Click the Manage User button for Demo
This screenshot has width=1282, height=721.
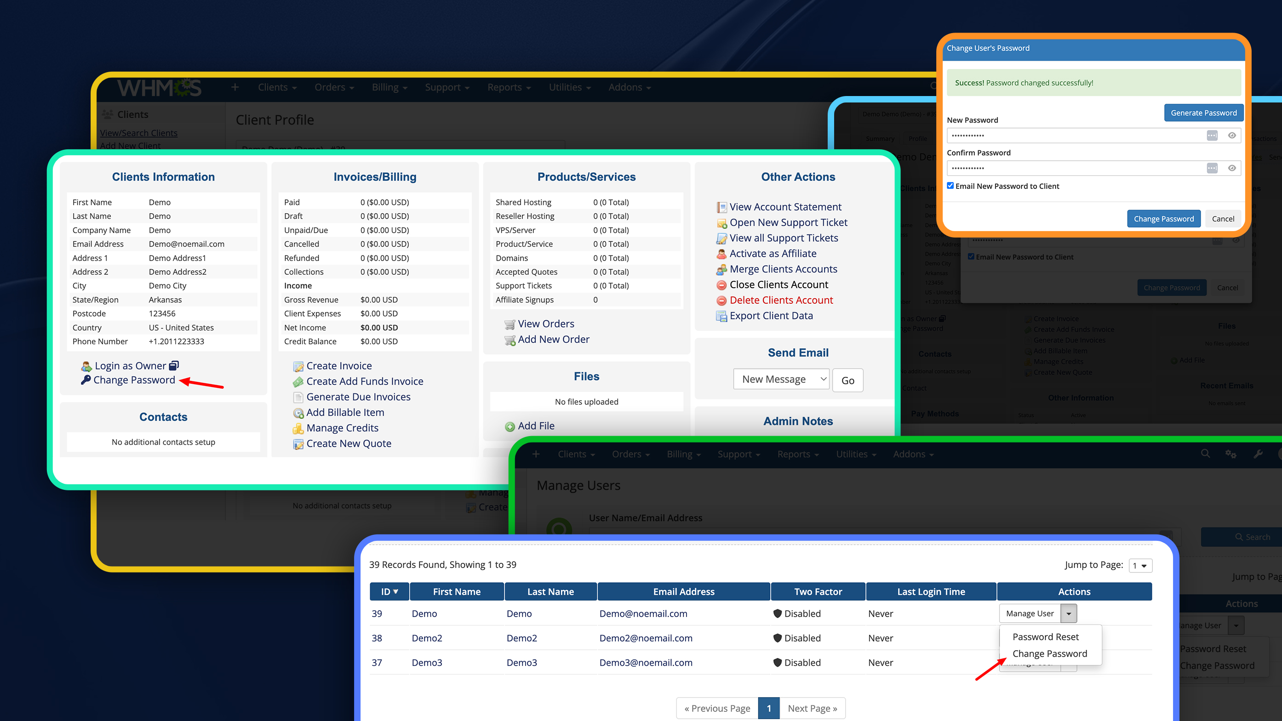coord(1030,613)
